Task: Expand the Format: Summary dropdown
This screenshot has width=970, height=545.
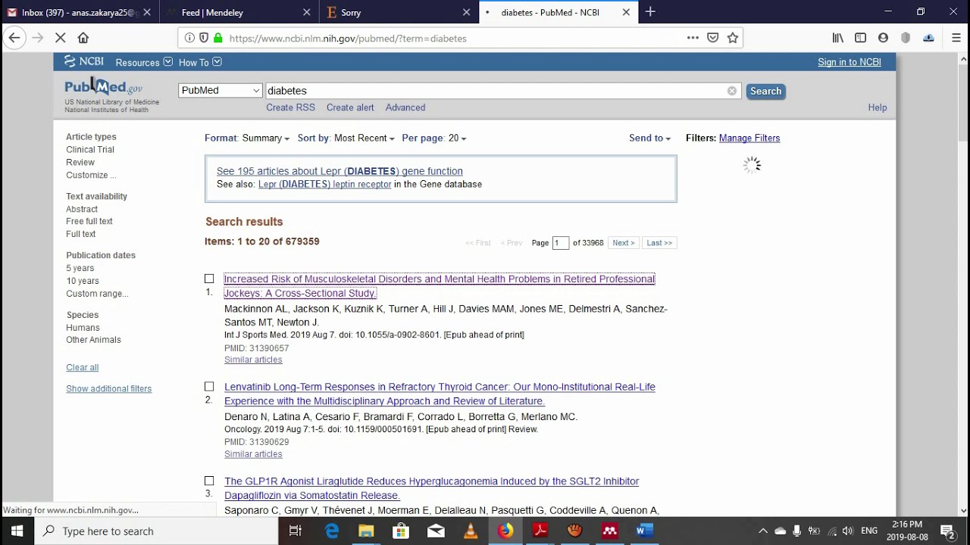Action: point(247,138)
